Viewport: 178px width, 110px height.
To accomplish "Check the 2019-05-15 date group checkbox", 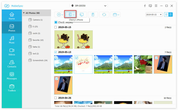I will [55, 27].
